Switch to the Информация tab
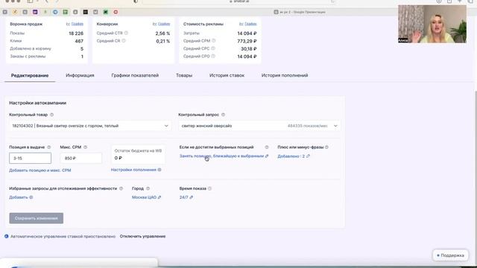The image size is (477, 268). pos(80,75)
